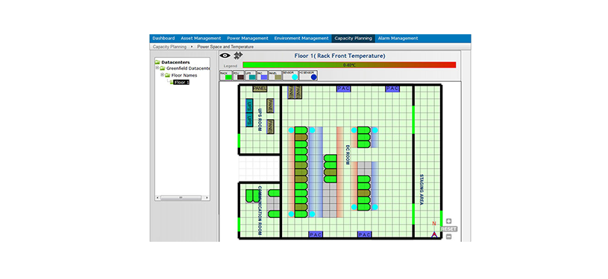The height and width of the screenshot is (279, 608).
Task: Select Floor 1 in the tree
Action: point(181,83)
